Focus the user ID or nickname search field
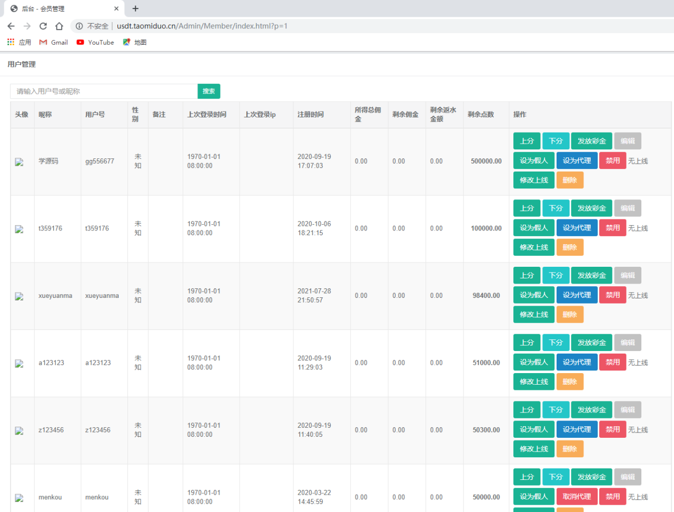674x512 pixels. [x=104, y=91]
